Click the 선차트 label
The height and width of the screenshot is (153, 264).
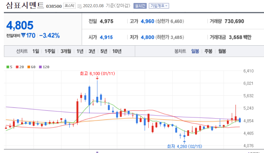[x=22, y=51]
